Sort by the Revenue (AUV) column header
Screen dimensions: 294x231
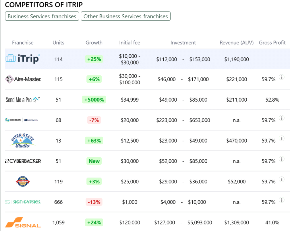237,43
